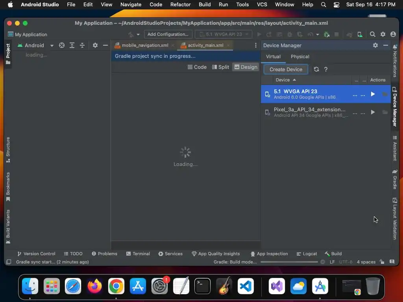Viewport: 403px width, 302px height.
Task: Open macOS Control Center in menu bar
Action: (x=336, y=5)
